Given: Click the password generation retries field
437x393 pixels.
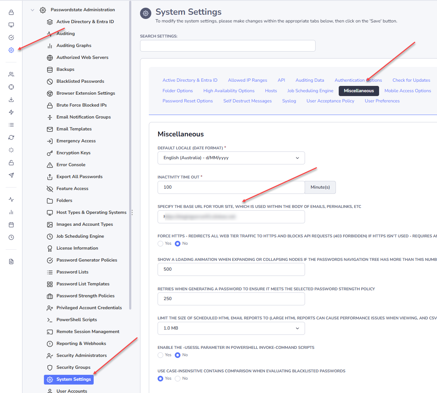Looking at the screenshot, I should (x=231, y=299).
